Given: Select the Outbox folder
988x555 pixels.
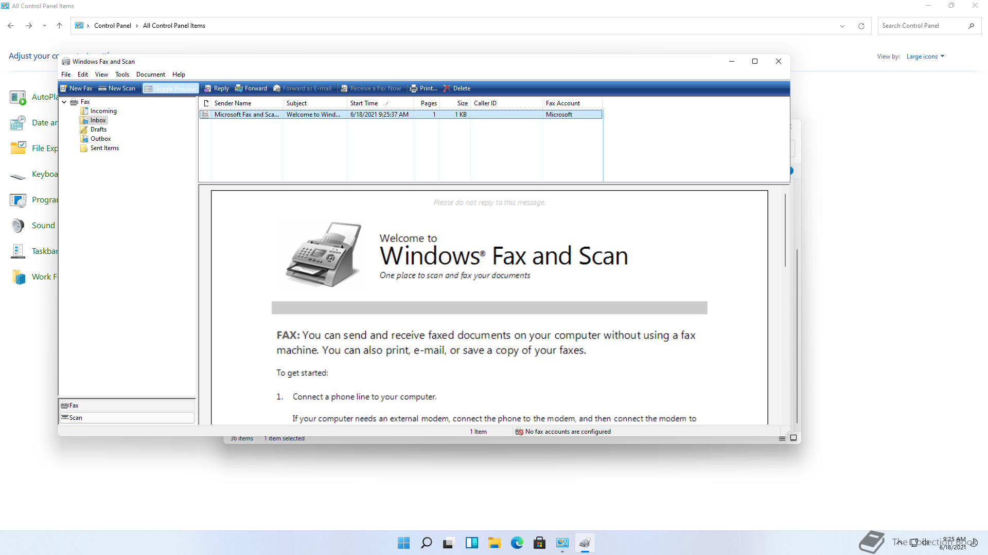Looking at the screenshot, I should [x=96, y=139].
